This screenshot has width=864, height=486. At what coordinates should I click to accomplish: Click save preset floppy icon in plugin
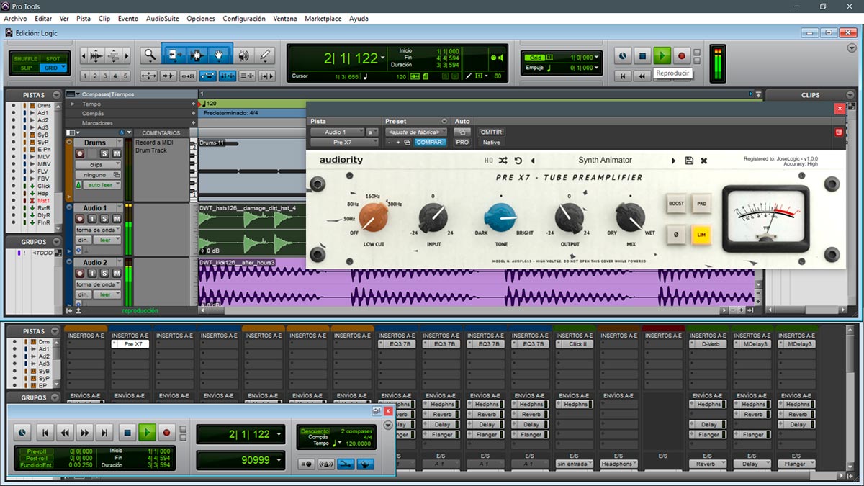689,161
